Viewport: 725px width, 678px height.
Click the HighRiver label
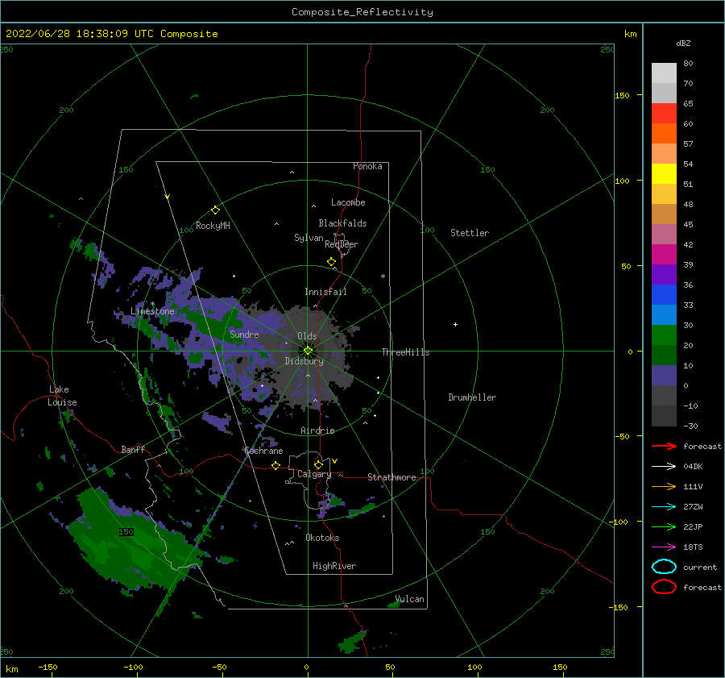(x=334, y=566)
